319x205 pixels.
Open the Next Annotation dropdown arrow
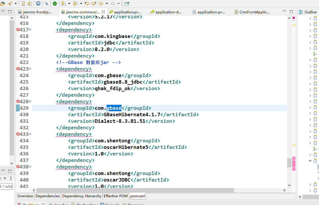[69, 4]
